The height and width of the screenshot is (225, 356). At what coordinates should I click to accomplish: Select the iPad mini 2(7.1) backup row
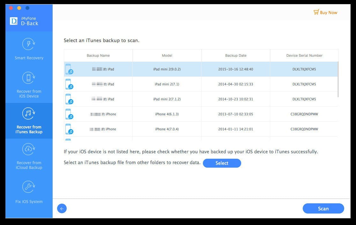(200, 84)
